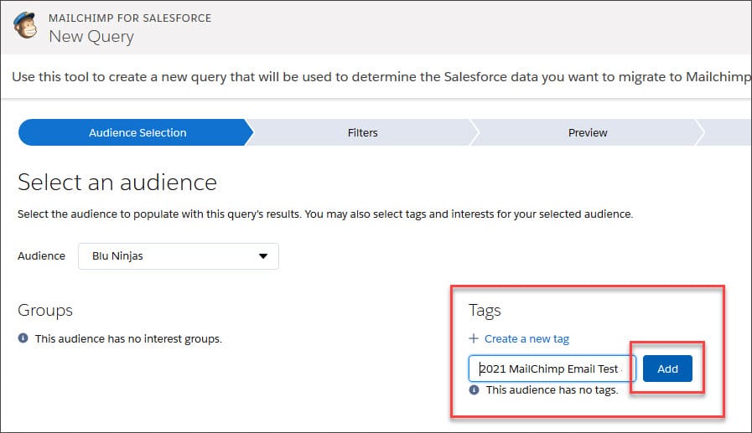The width and height of the screenshot is (752, 433).
Task: Click the New Query page title
Action: [x=91, y=37]
